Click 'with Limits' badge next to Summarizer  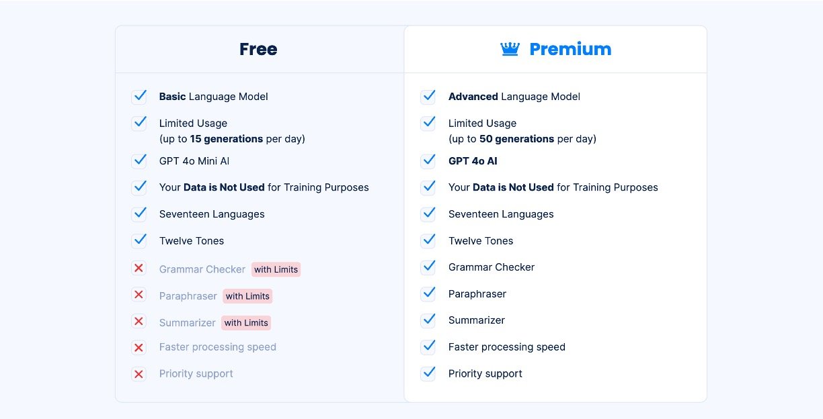coord(246,323)
